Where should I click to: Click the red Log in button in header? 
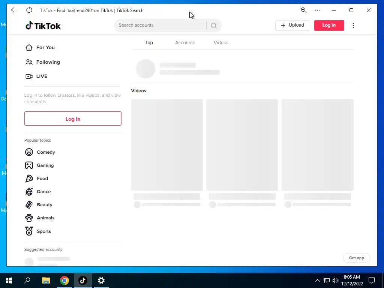point(329,25)
